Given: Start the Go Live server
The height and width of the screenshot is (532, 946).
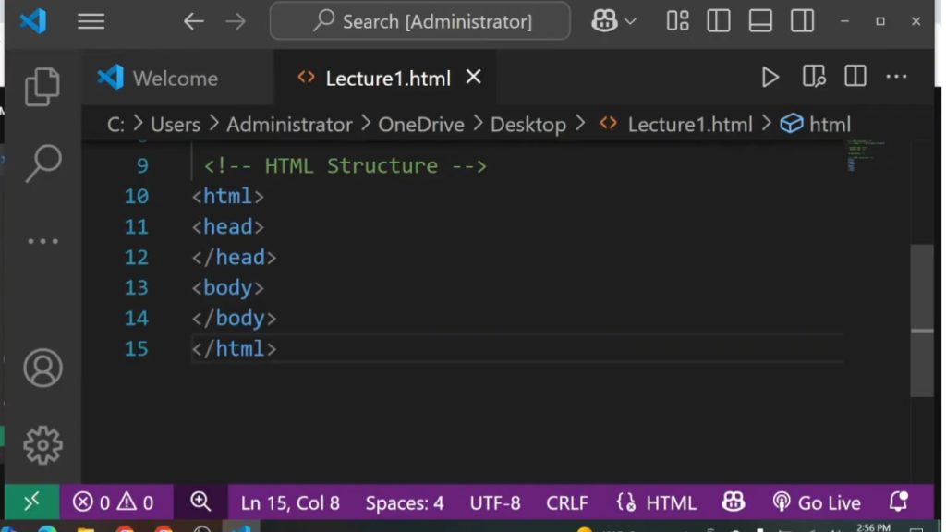Looking at the screenshot, I should [x=817, y=502].
